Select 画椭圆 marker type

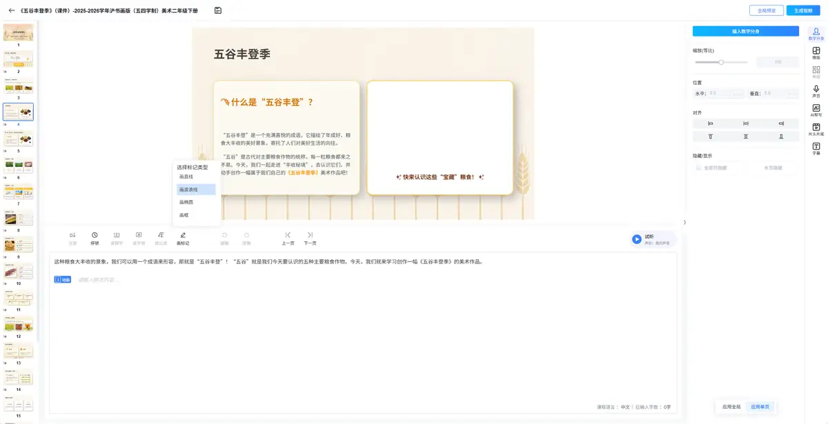coord(196,202)
